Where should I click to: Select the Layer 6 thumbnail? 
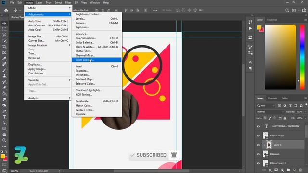tap(269, 145)
